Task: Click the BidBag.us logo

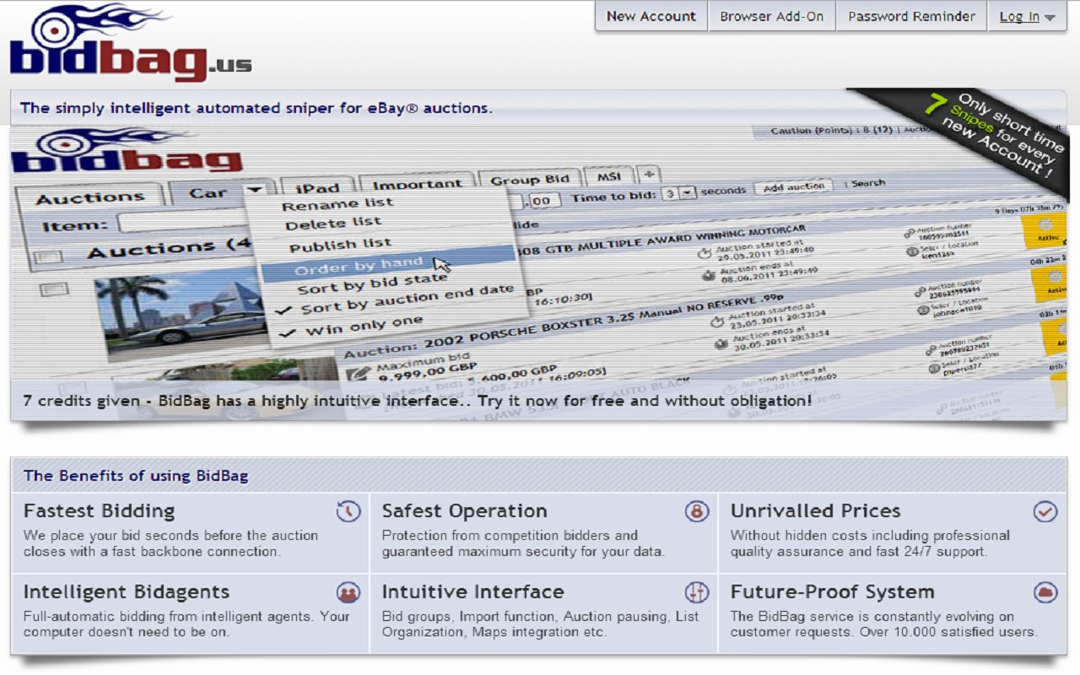Action: (x=131, y=42)
